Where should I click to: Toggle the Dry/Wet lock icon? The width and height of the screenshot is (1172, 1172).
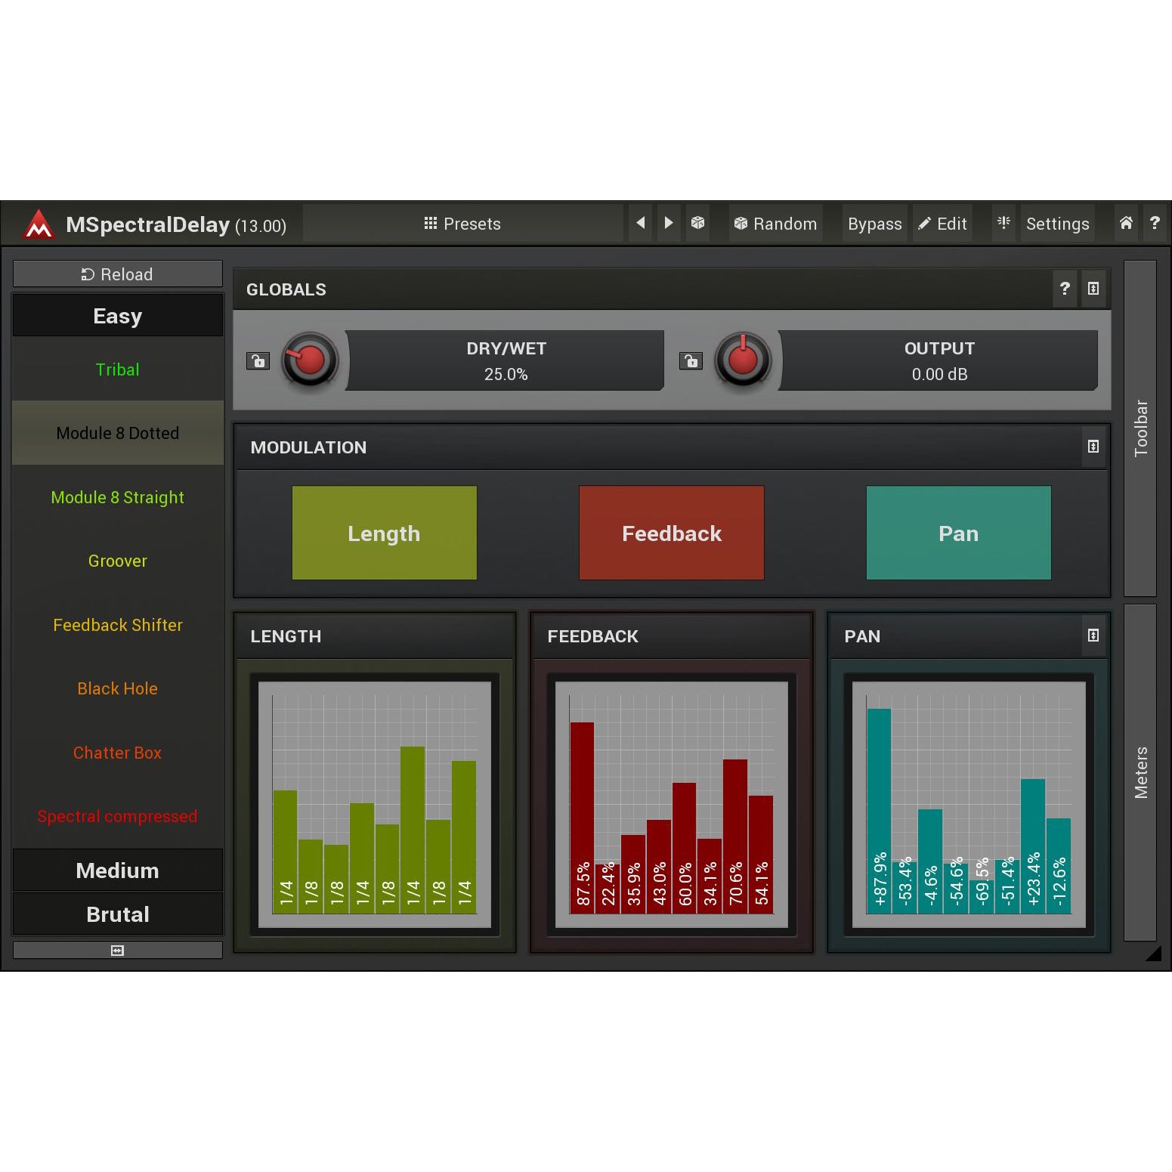click(x=258, y=361)
